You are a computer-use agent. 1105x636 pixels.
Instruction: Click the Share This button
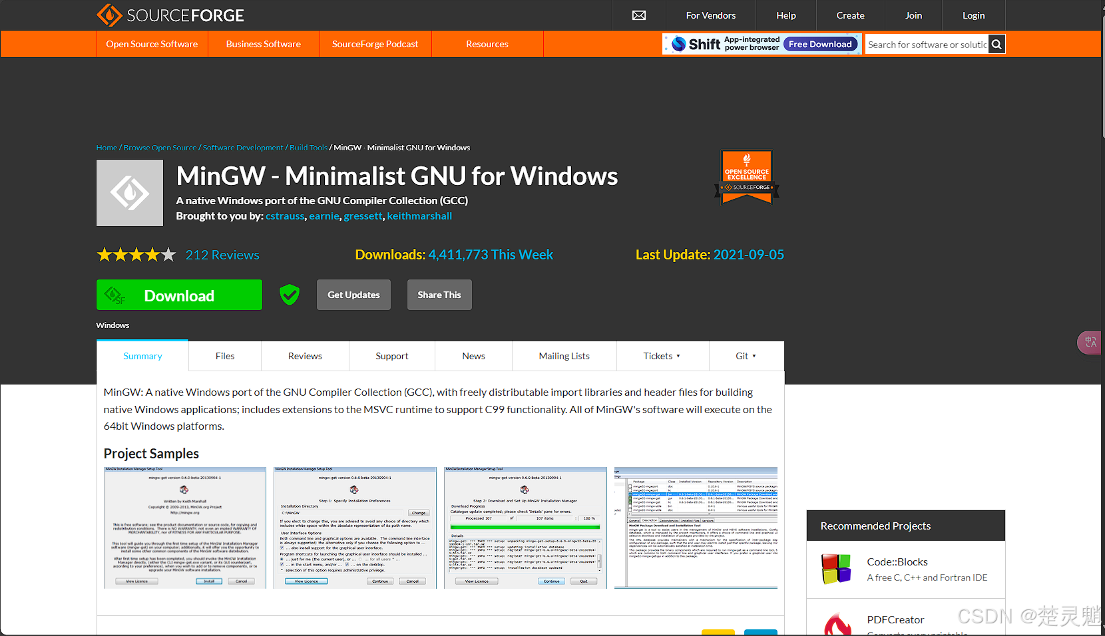tap(439, 295)
